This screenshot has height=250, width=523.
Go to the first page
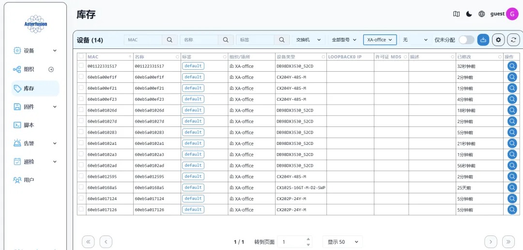[x=88, y=242]
